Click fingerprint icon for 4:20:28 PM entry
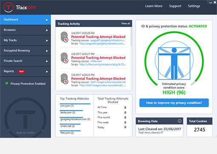 [64, 37]
